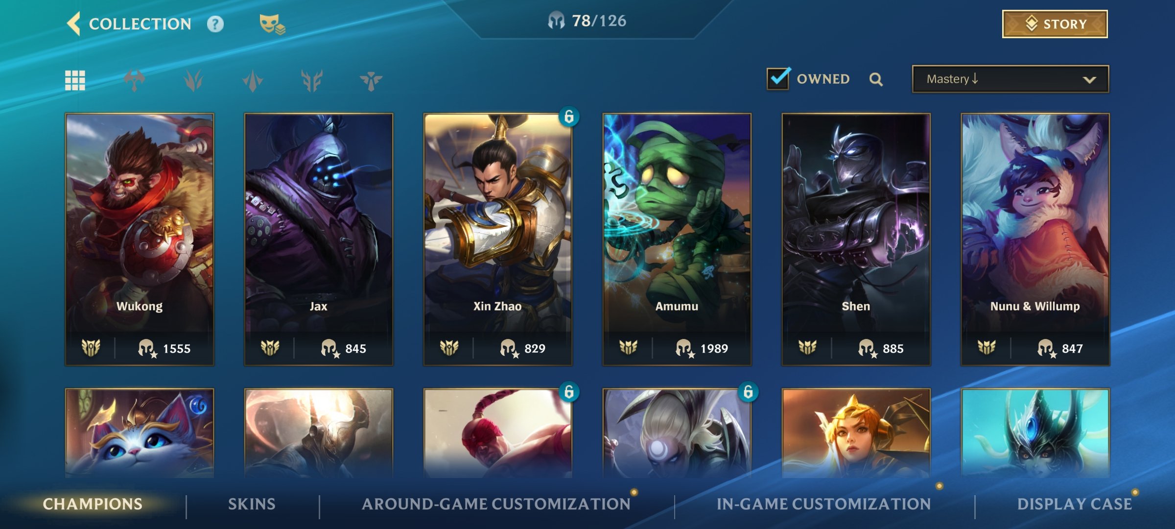
Task: Select the all-champions grid filter
Action: click(75, 80)
